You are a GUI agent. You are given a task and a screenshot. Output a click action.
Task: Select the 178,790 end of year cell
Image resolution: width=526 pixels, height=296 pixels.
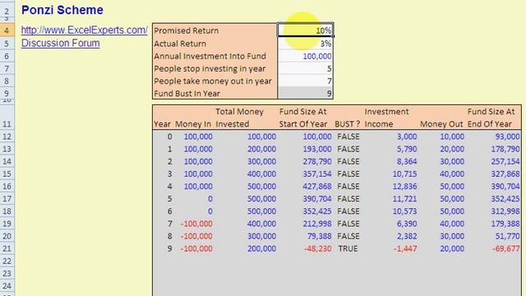point(505,149)
